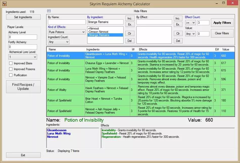Select -Strange Remains in ingredient filter list
The image size is (240, 163).
coord(105,35)
